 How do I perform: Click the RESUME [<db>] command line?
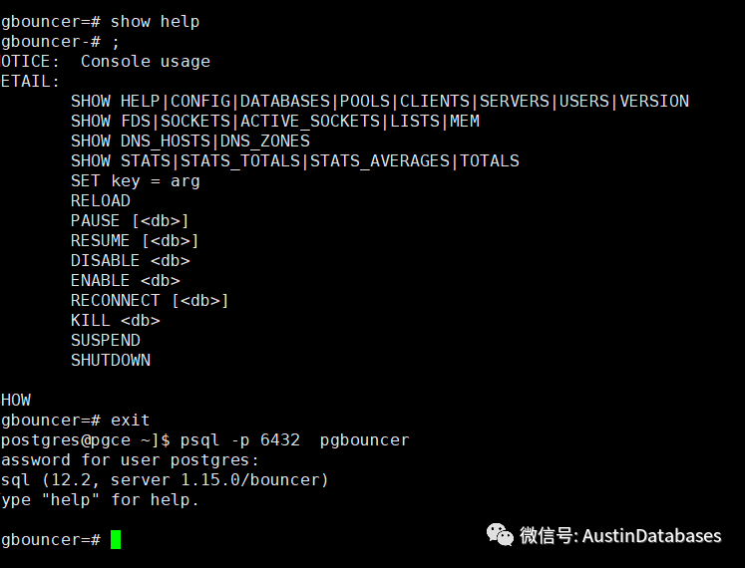(x=135, y=240)
